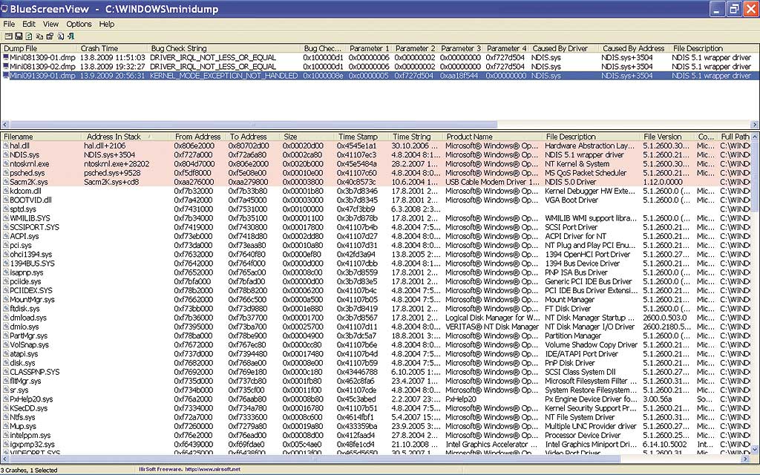Select the ohci1394.sys driver row
Screen dimensions: 760x475
[376, 254]
